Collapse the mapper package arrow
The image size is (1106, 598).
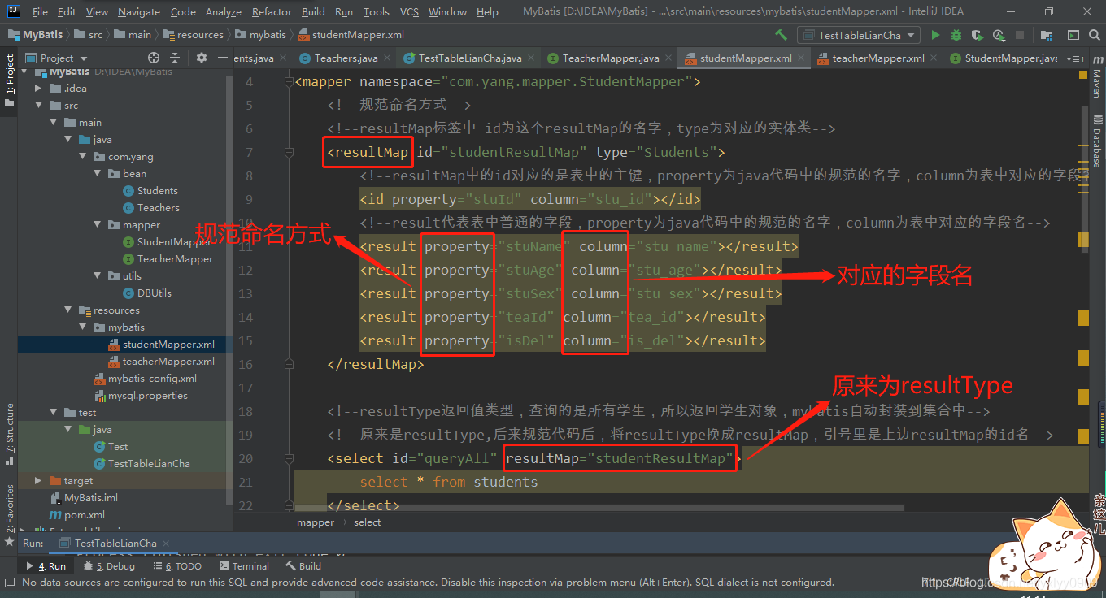[x=97, y=225]
